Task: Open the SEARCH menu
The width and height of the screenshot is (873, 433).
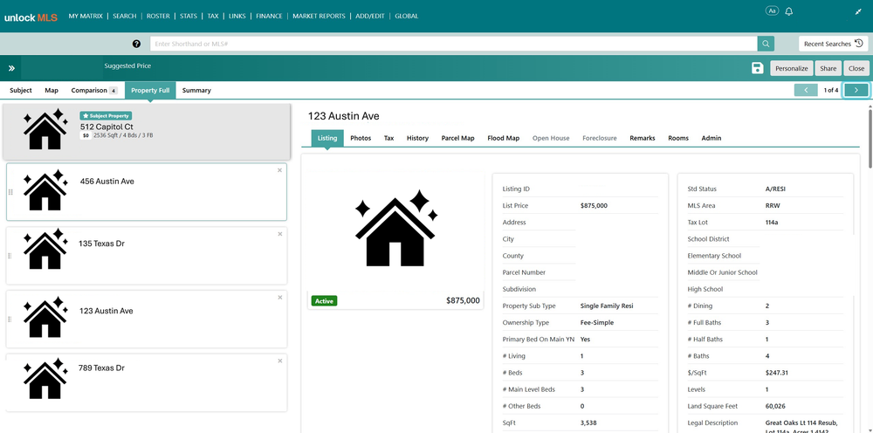Action: [x=125, y=16]
